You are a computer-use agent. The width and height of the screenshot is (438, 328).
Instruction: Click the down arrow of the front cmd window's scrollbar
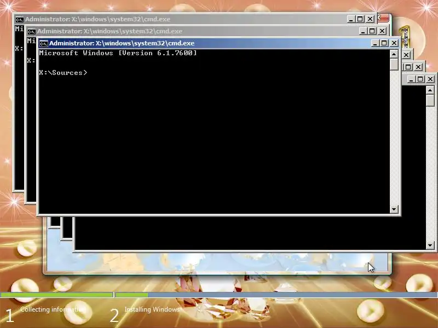pyautogui.click(x=394, y=209)
